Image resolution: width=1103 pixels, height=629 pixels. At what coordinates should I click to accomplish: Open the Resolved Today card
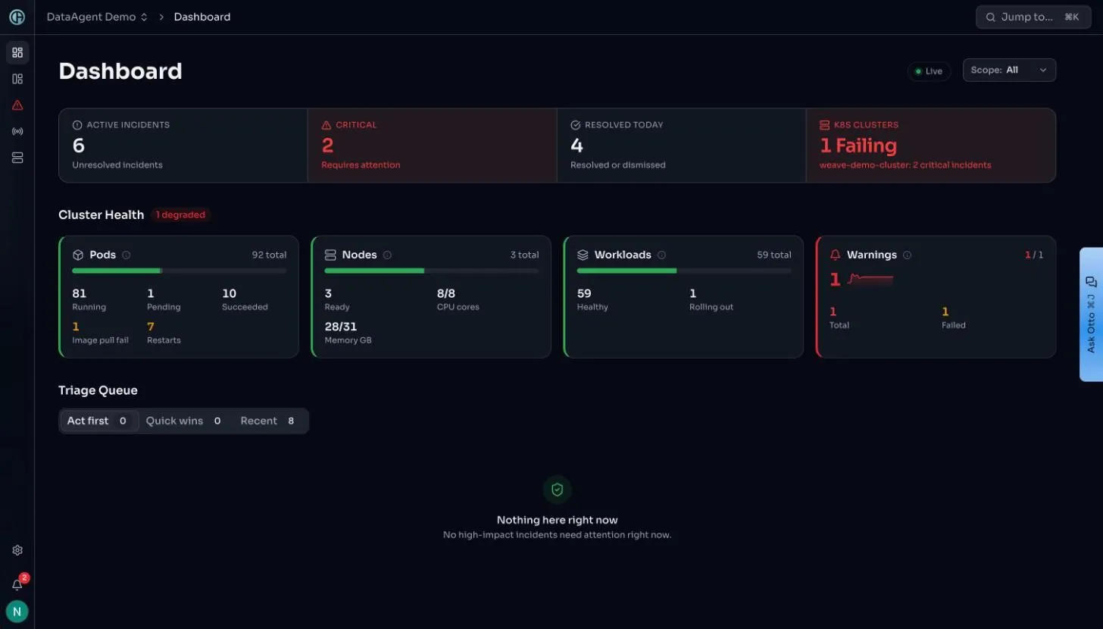[681, 145]
